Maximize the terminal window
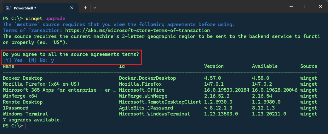This screenshot has width=328, height=134. [x=305, y=7]
